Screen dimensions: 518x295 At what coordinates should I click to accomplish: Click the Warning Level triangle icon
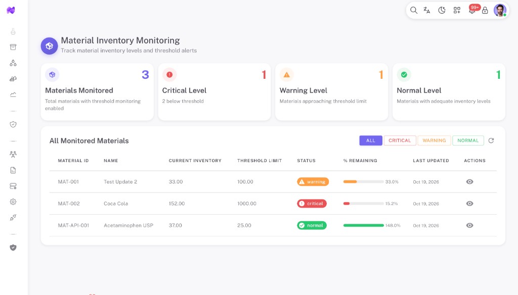pyautogui.click(x=287, y=75)
